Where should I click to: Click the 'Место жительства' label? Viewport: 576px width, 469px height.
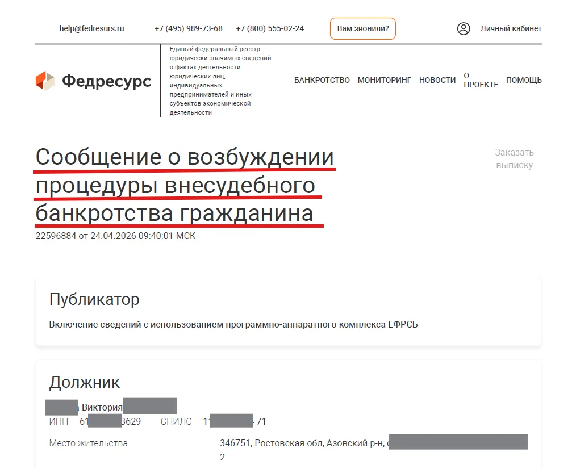pos(88,443)
